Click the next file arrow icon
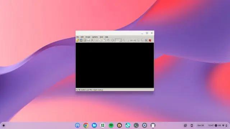Image resolution: width=230 pixels, height=129 pixels. point(135,40)
